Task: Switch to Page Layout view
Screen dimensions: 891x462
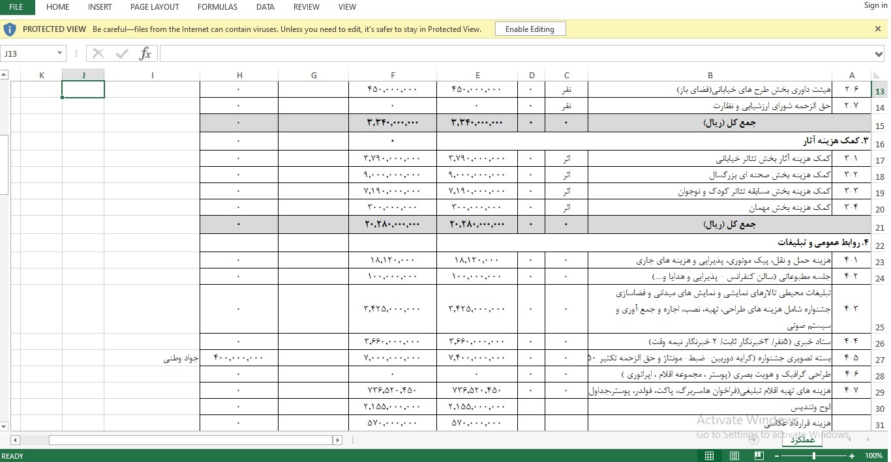Action: pos(734,455)
